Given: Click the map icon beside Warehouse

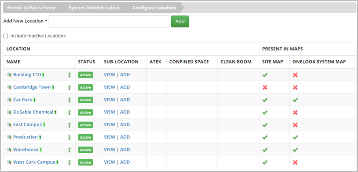Looking at the screenshot, I should pyautogui.click(x=9, y=150).
